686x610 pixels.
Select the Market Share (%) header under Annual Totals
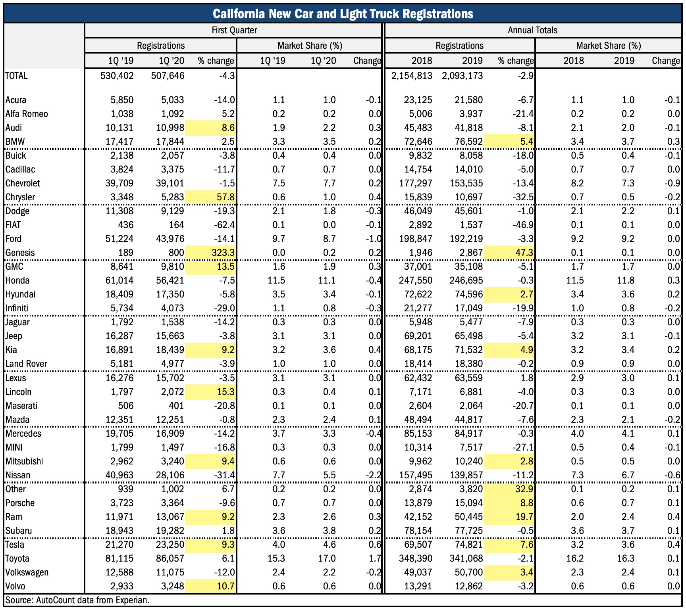[x=608, y=46]
